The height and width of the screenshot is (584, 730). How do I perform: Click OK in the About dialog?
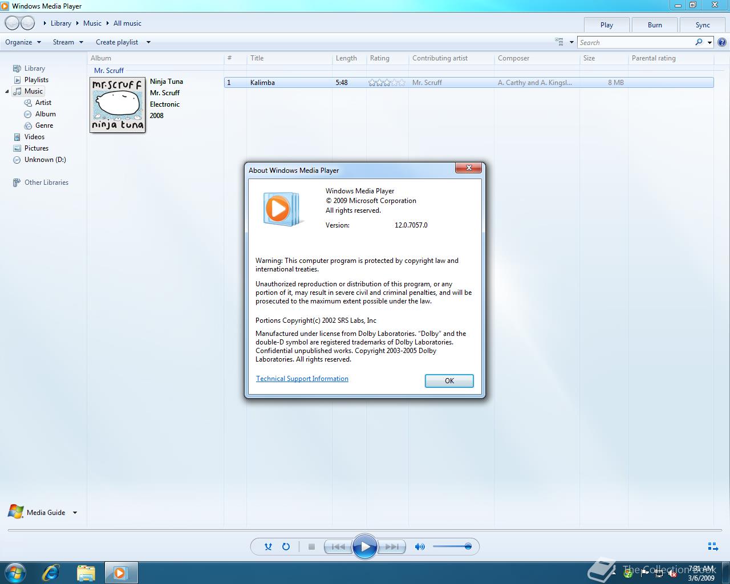coord(449,381)
